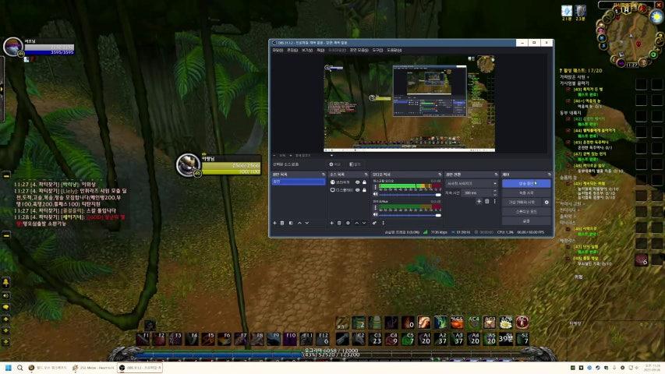Collapse the upper chat window minimize button
Image resolution: width=665 pixels, height=374 pixels.
pyautogui.click(x=6, y=175)
